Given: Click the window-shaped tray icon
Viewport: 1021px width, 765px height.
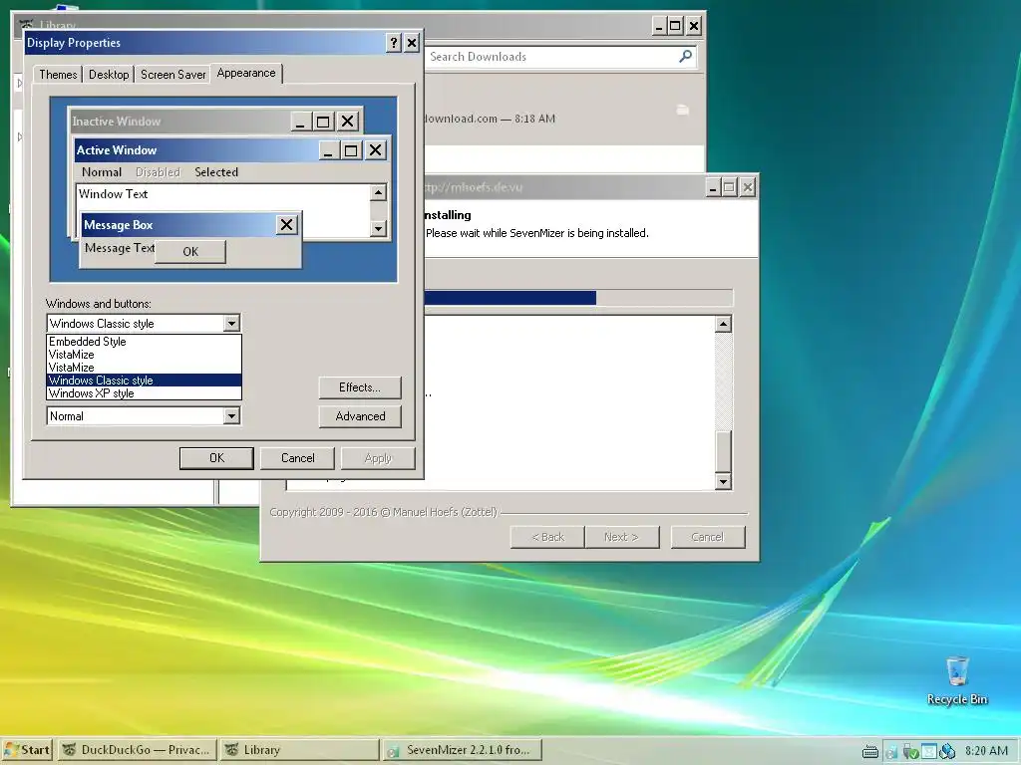Looking at the screenshot, I should point(928,751).
